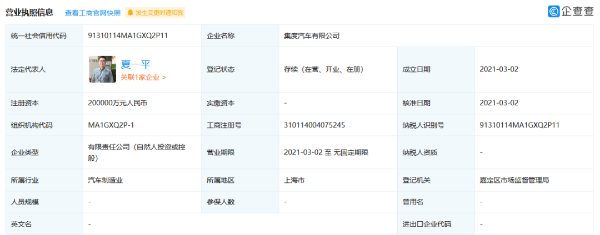
Task: Click the bell icon in the 发生变更时通知我 button
Action: pyautogui.click(x=131, y=13)
